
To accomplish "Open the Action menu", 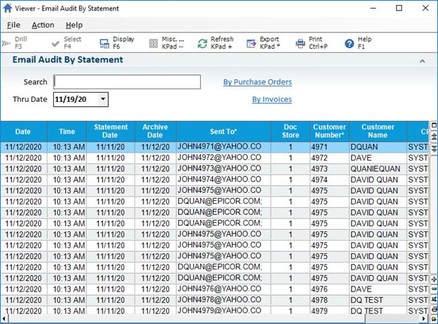I will click(x=42, y=25).
